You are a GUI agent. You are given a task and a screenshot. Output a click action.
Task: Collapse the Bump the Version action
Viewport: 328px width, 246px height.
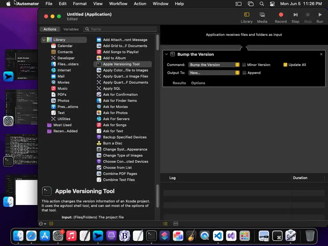coord(167,54)
